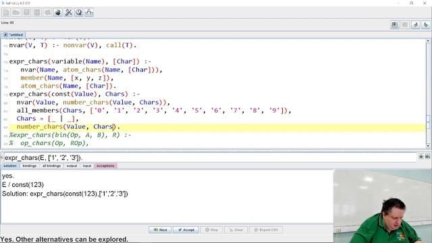Click the Accept solution button
Viewport: 432px width, 243px height.
186,230
